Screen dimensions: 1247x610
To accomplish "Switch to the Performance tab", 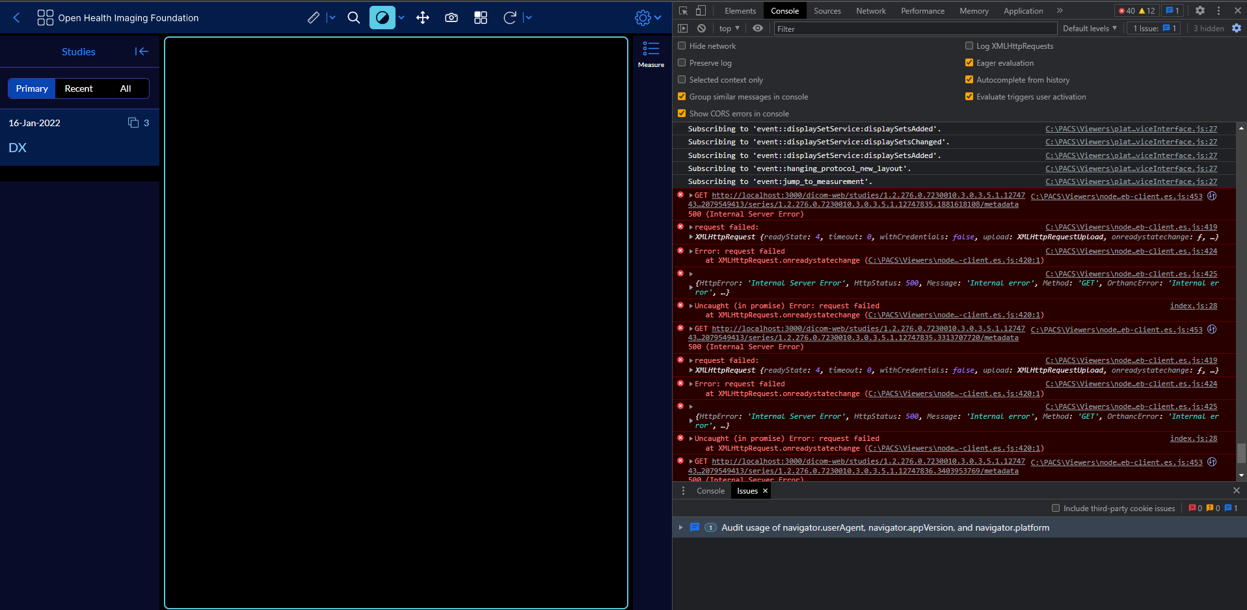I will click(922, 10).
